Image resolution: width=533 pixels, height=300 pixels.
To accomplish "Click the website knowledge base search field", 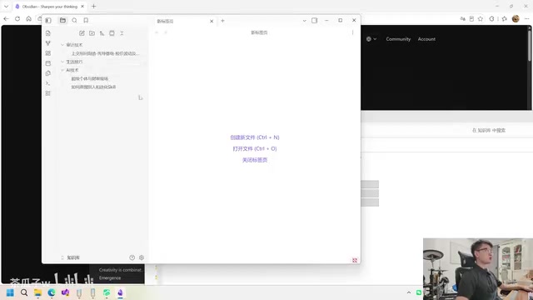I will pos(489,130).
